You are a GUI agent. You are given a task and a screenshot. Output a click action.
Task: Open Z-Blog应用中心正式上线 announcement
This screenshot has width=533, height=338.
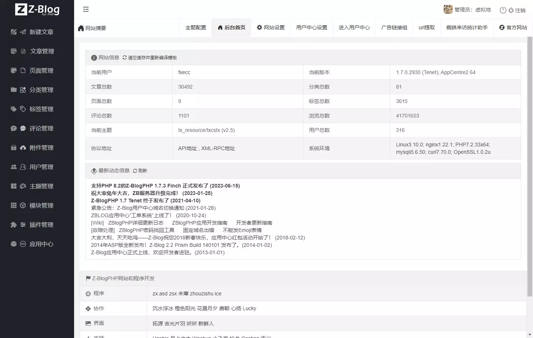point(158,252)
